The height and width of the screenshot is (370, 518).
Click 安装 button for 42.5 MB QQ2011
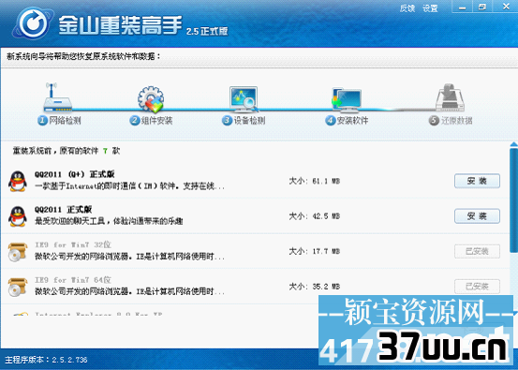point(477,216)
